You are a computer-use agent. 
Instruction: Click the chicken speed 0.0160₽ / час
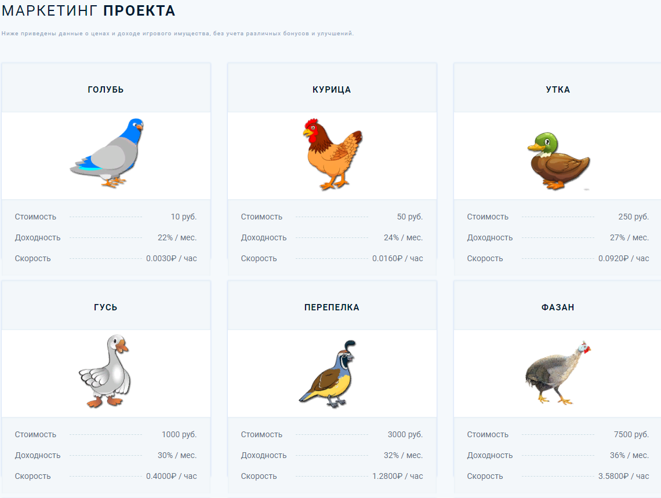(397, 258)
